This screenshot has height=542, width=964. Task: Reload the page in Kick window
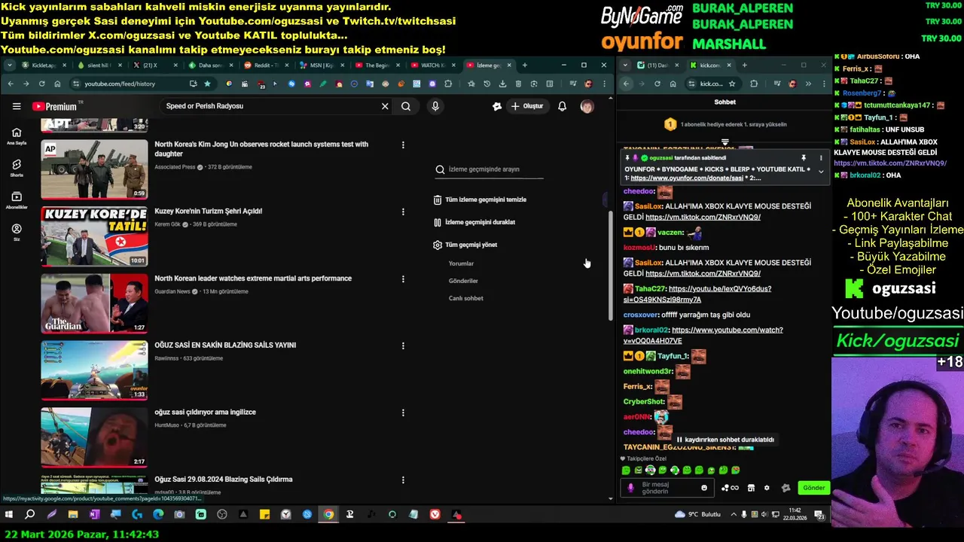click(657, 84)
